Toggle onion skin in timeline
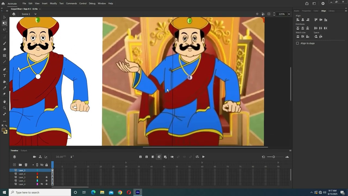 coord(172,157)
